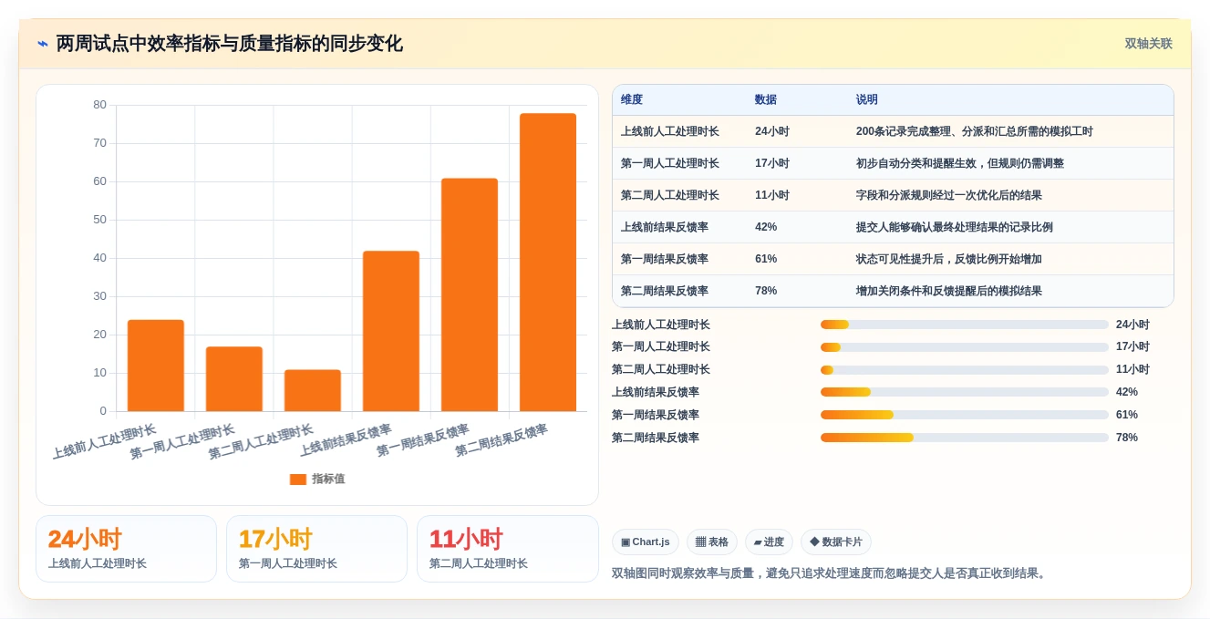Click table cell 78%

tap(766, 291)
